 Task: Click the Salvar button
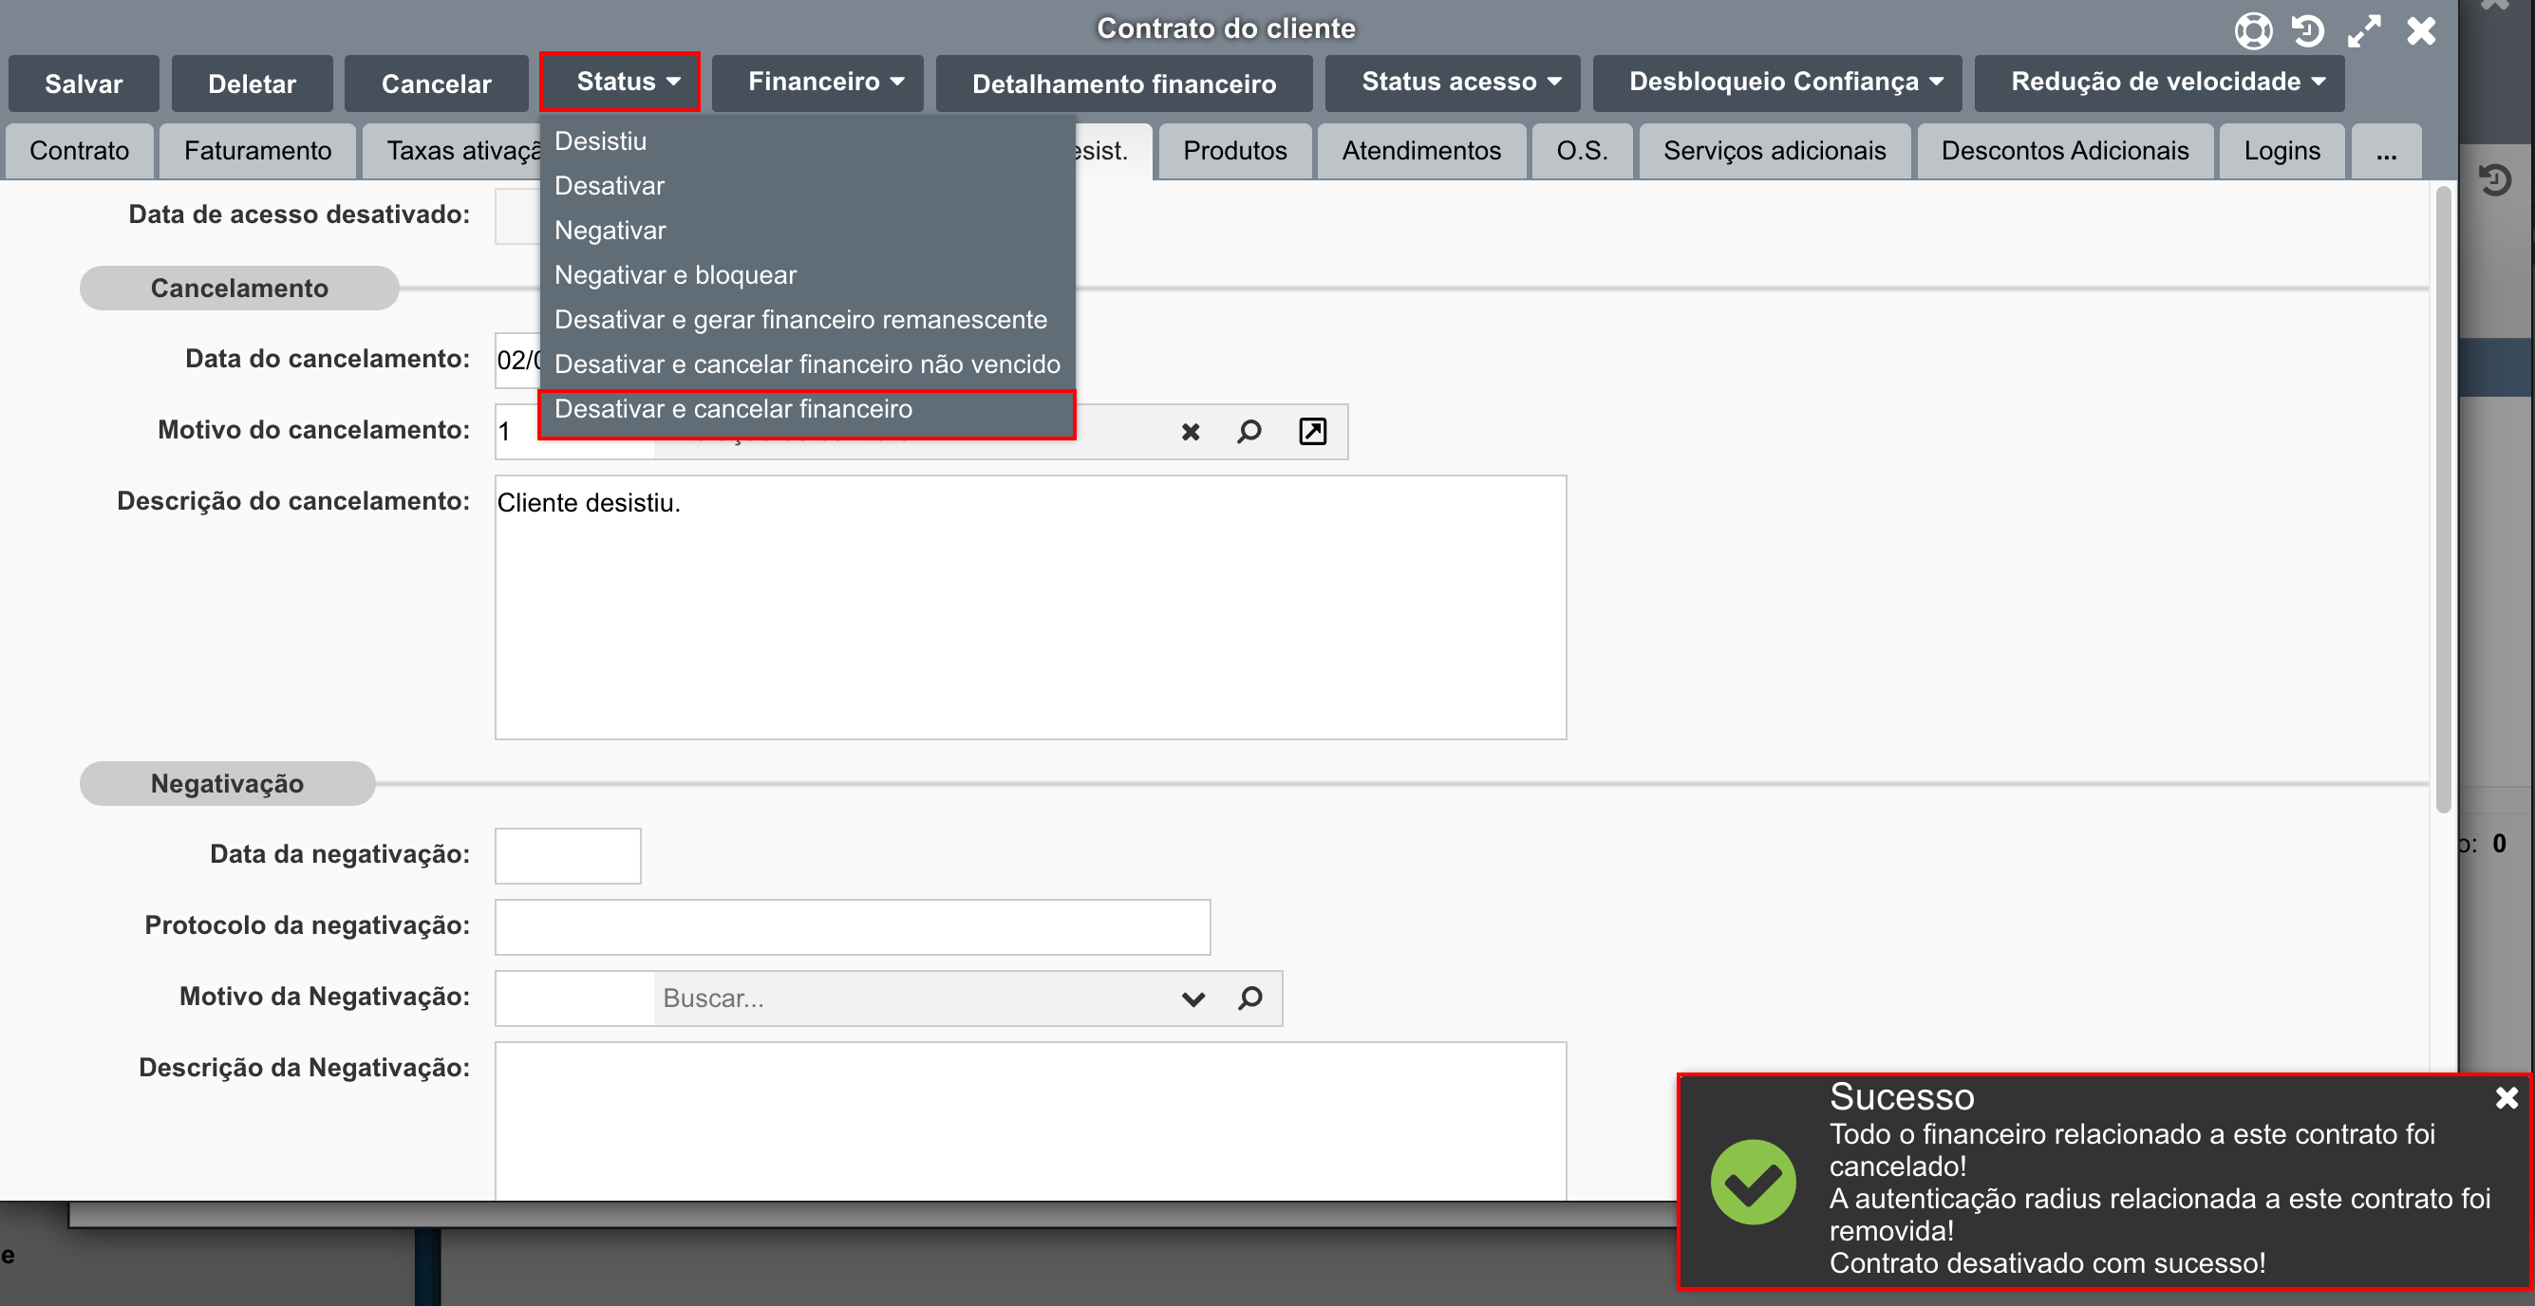(x=84, y=84)
